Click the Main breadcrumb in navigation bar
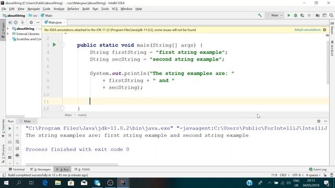 47,16
